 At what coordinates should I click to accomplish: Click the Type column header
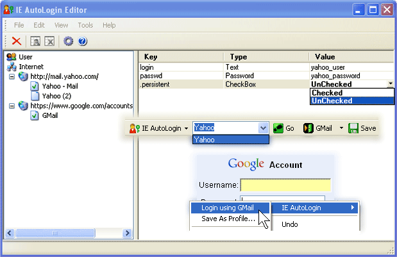266,56
